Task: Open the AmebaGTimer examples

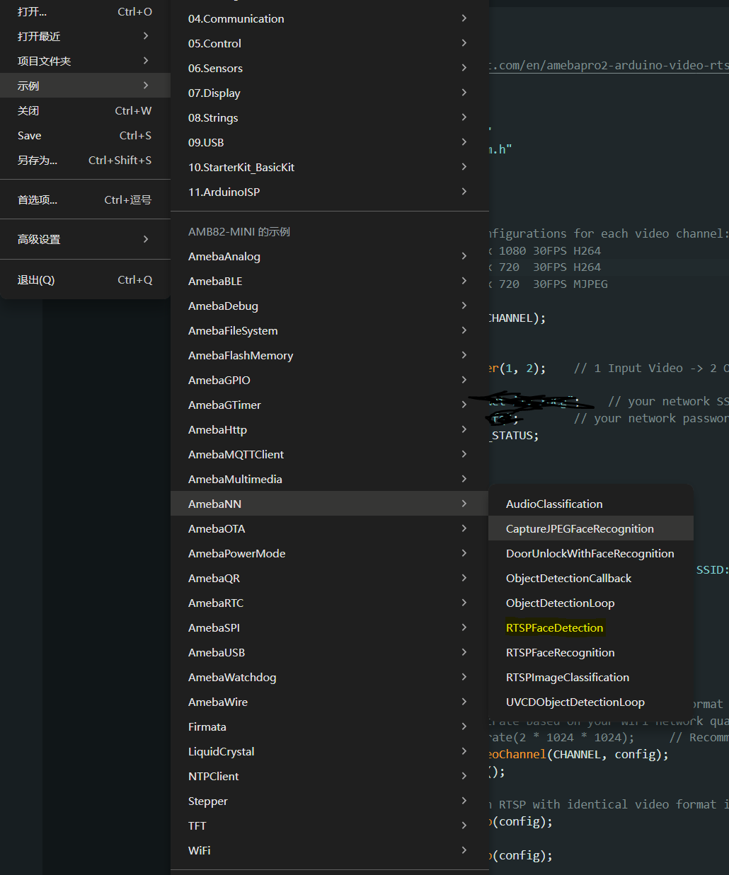Action: (330, 405)
